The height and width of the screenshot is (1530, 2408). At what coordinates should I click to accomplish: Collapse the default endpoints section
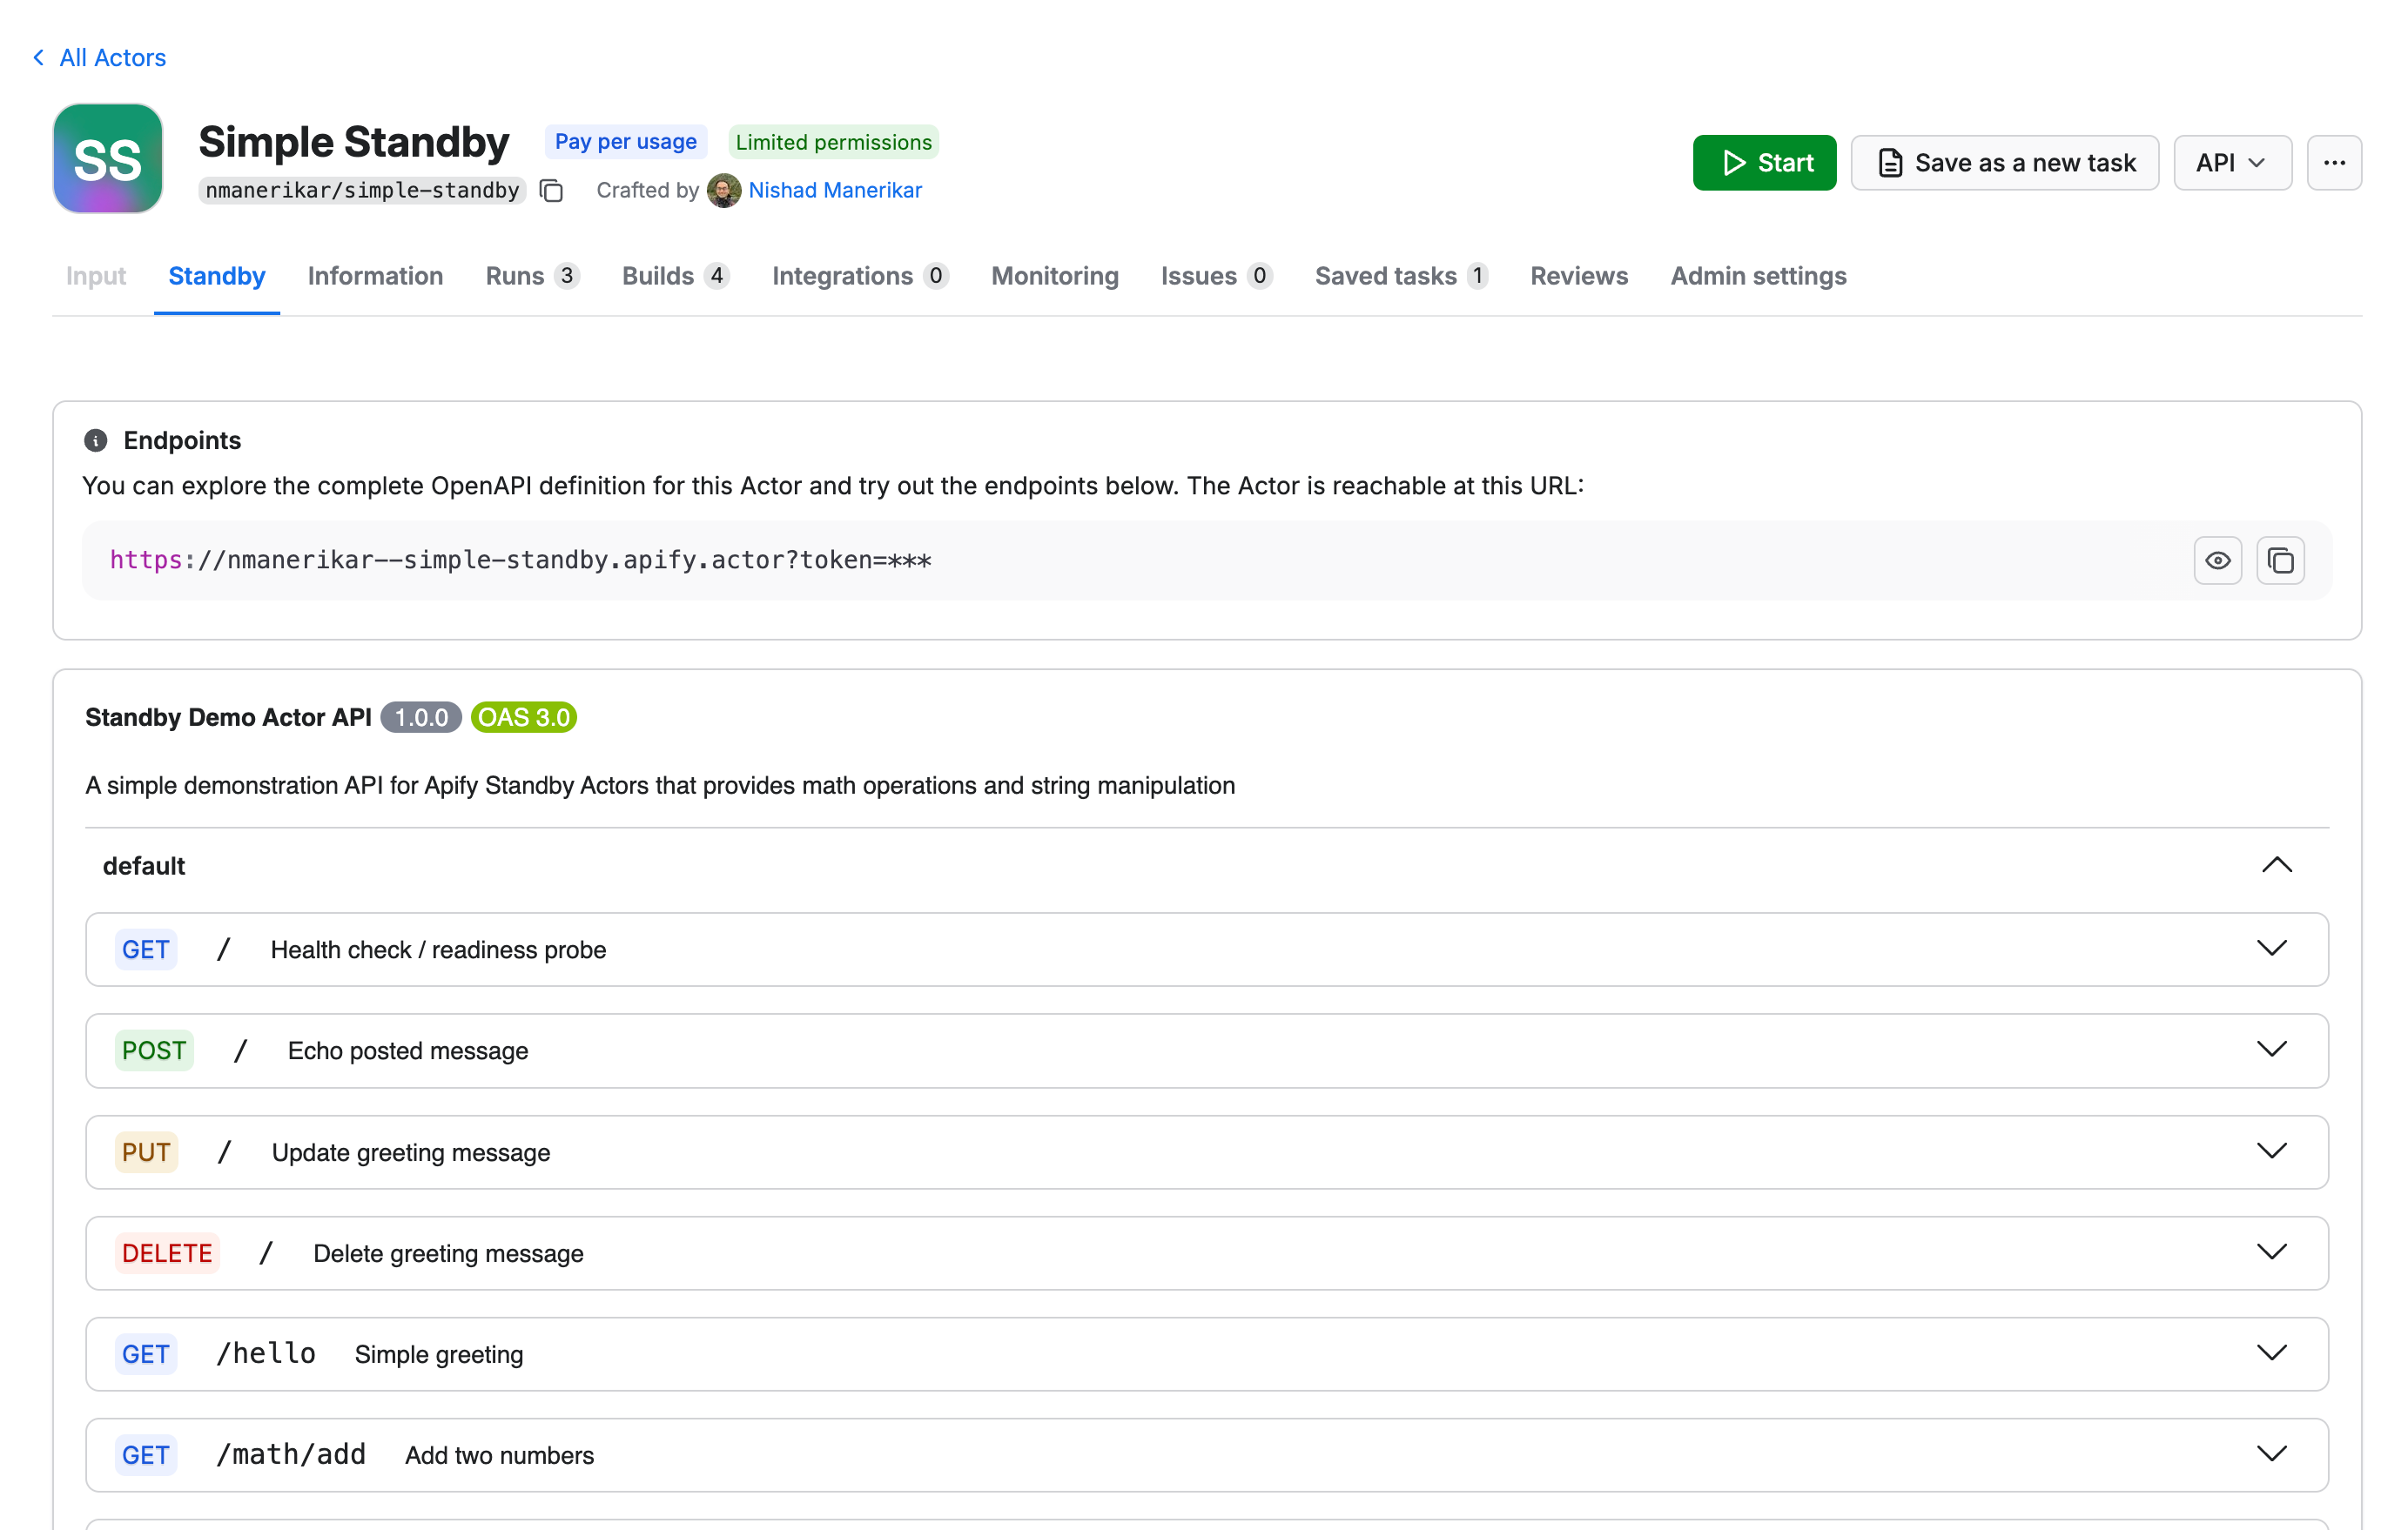point(2277,864)
